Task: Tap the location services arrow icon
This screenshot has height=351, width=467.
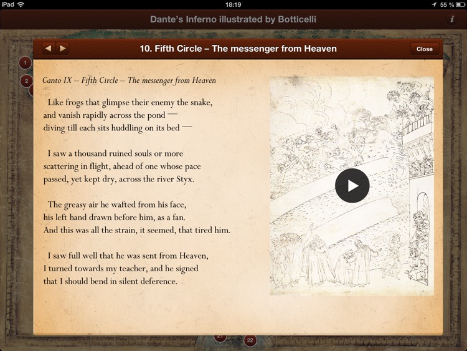Action: click(434, 4)
